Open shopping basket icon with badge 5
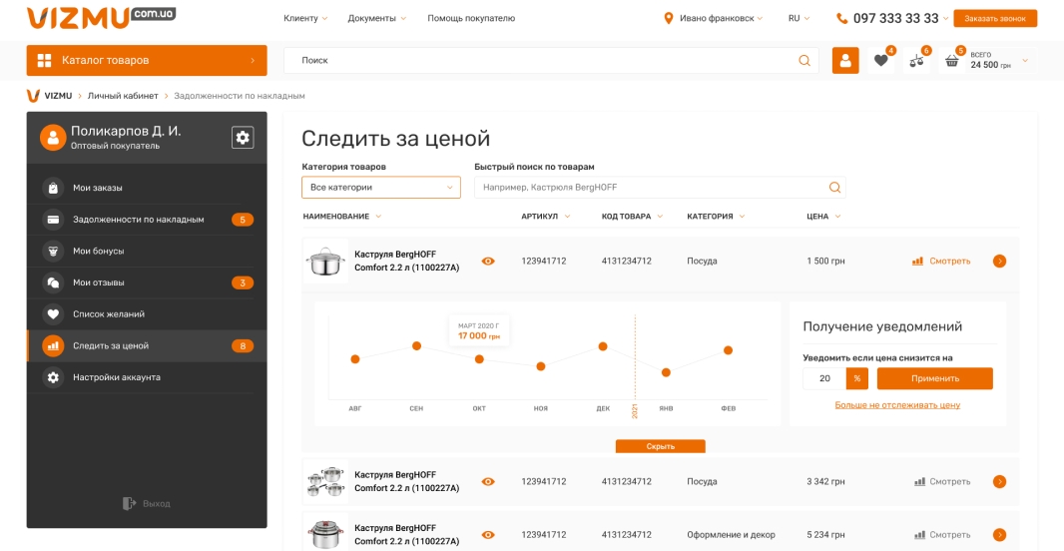This screenshot has width=1064, height=551. point(952,61)
